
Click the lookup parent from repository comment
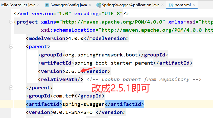click(144, 80)
